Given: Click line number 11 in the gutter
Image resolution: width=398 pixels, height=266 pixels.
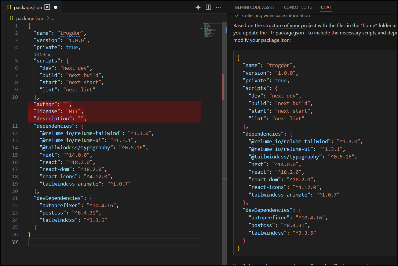Looking at the screenshot, I should (x=15, y=126).
